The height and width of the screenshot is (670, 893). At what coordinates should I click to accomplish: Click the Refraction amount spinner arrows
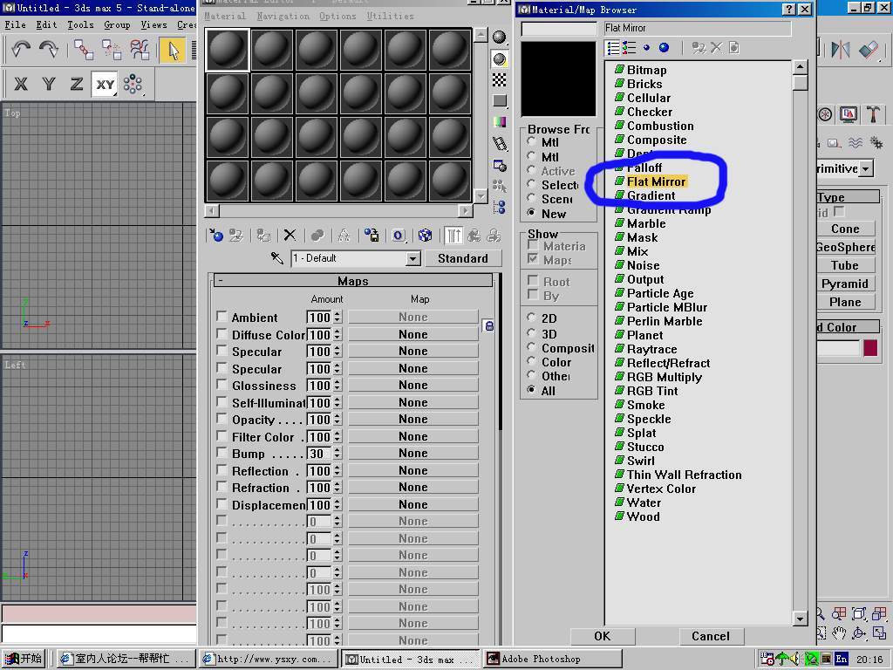click(x=337, y=488)
